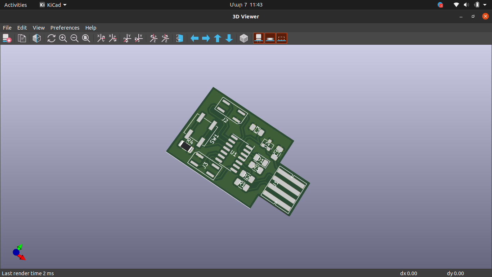The image size is (492, 277).
Task: Zoom in on the 3D board
Action: pos(63,38)
